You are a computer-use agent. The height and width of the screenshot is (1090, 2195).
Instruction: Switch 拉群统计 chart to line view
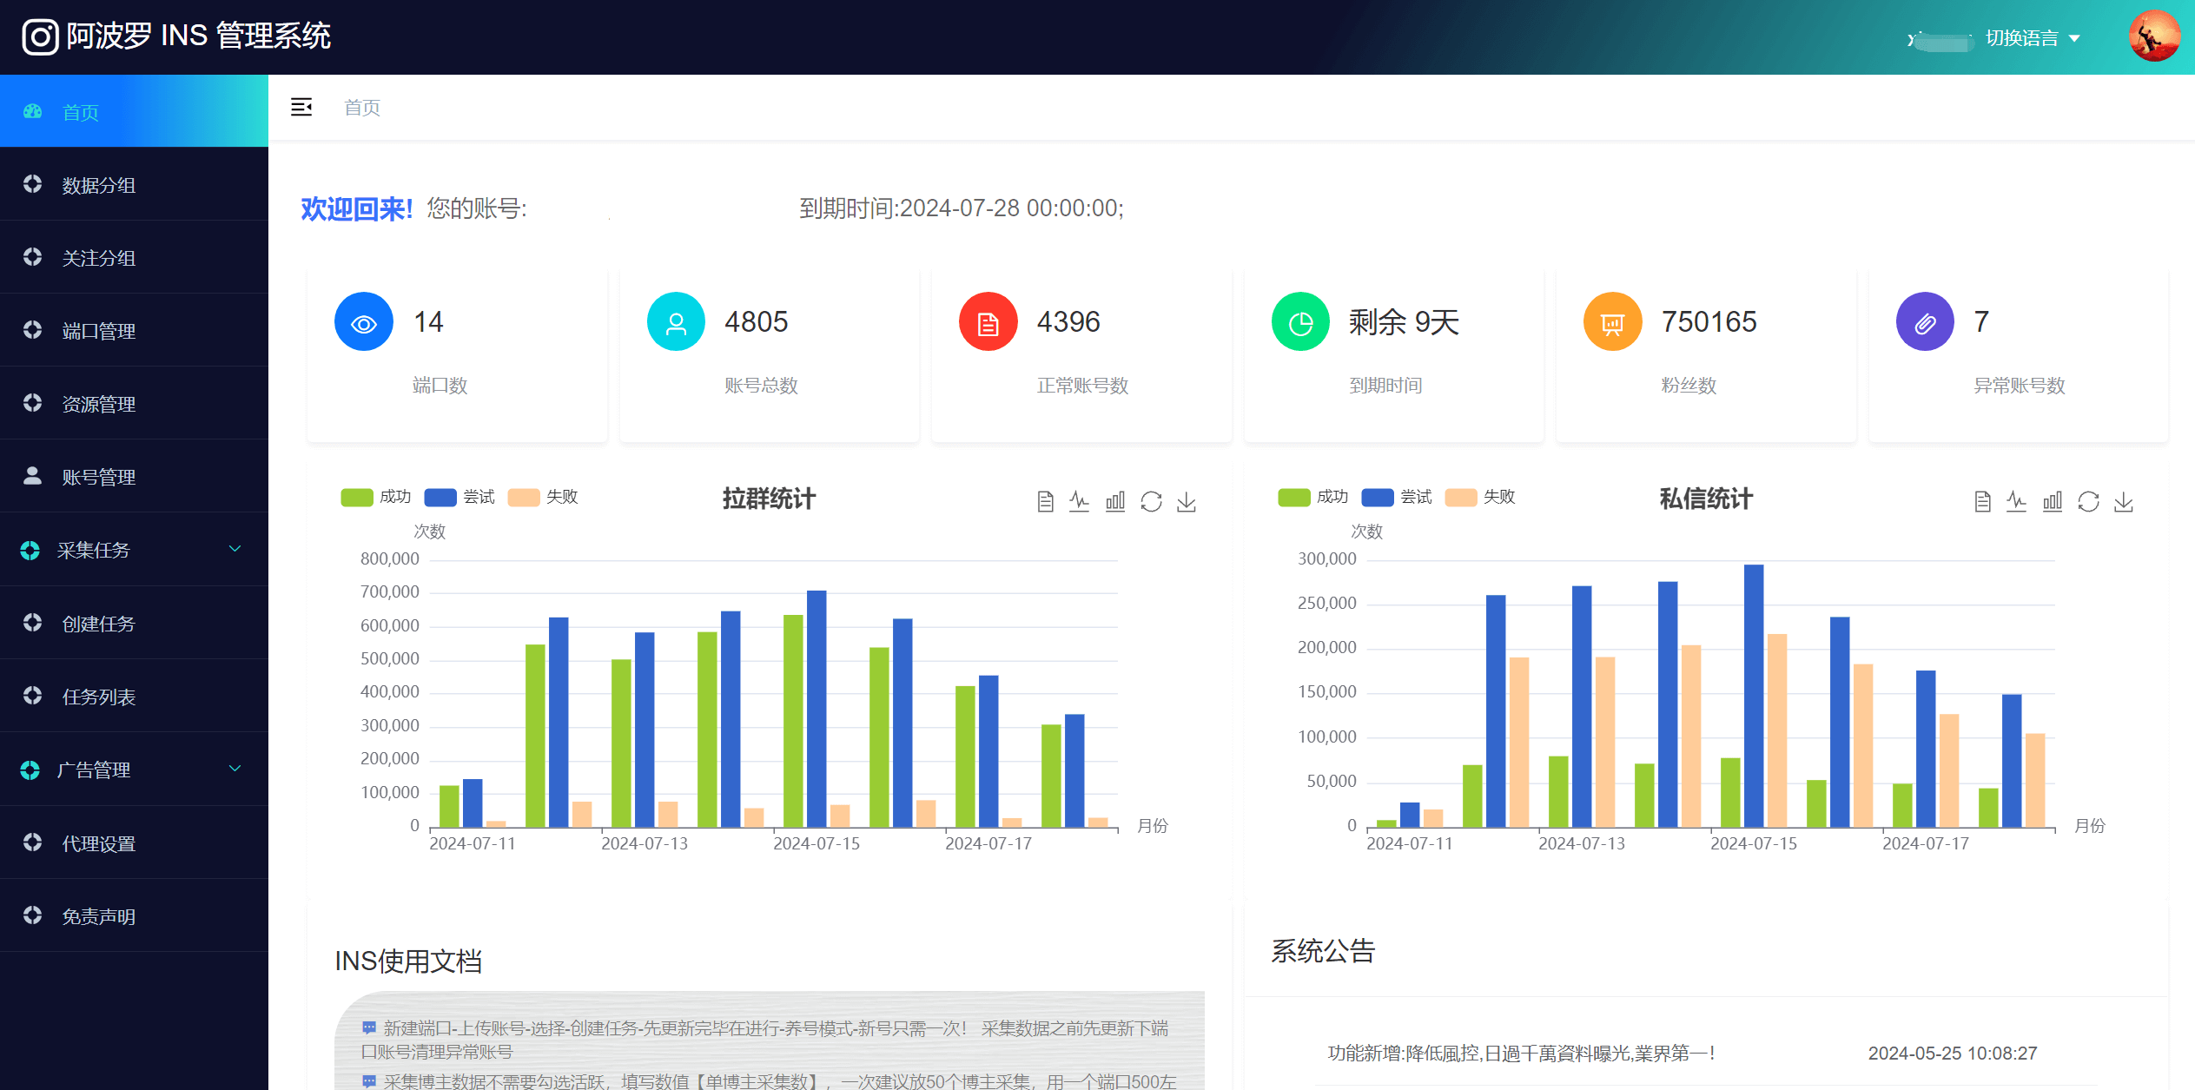[x=1079, y=501]
